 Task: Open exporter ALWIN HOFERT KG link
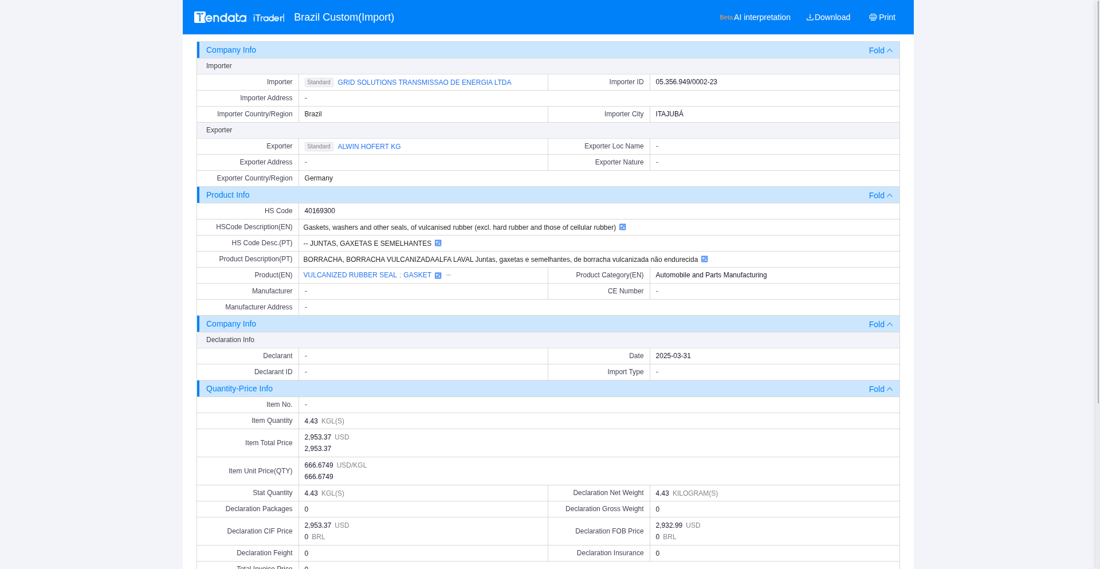(x=369, y=147)
